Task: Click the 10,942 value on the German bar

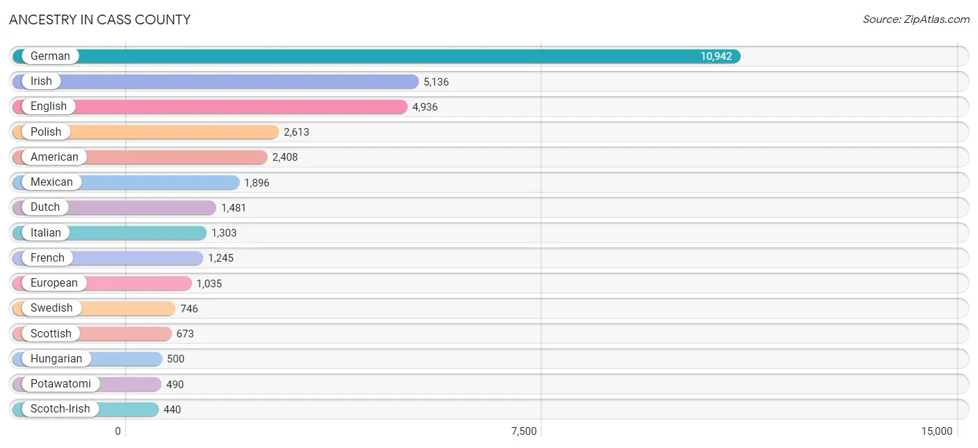Action: coord(716,56)
